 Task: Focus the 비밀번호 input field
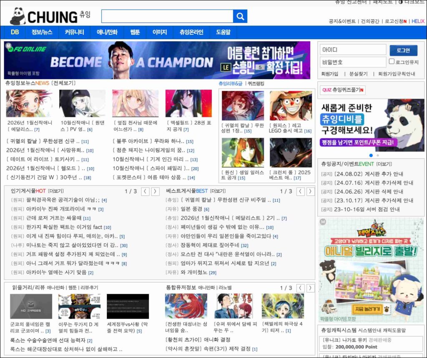353,62
